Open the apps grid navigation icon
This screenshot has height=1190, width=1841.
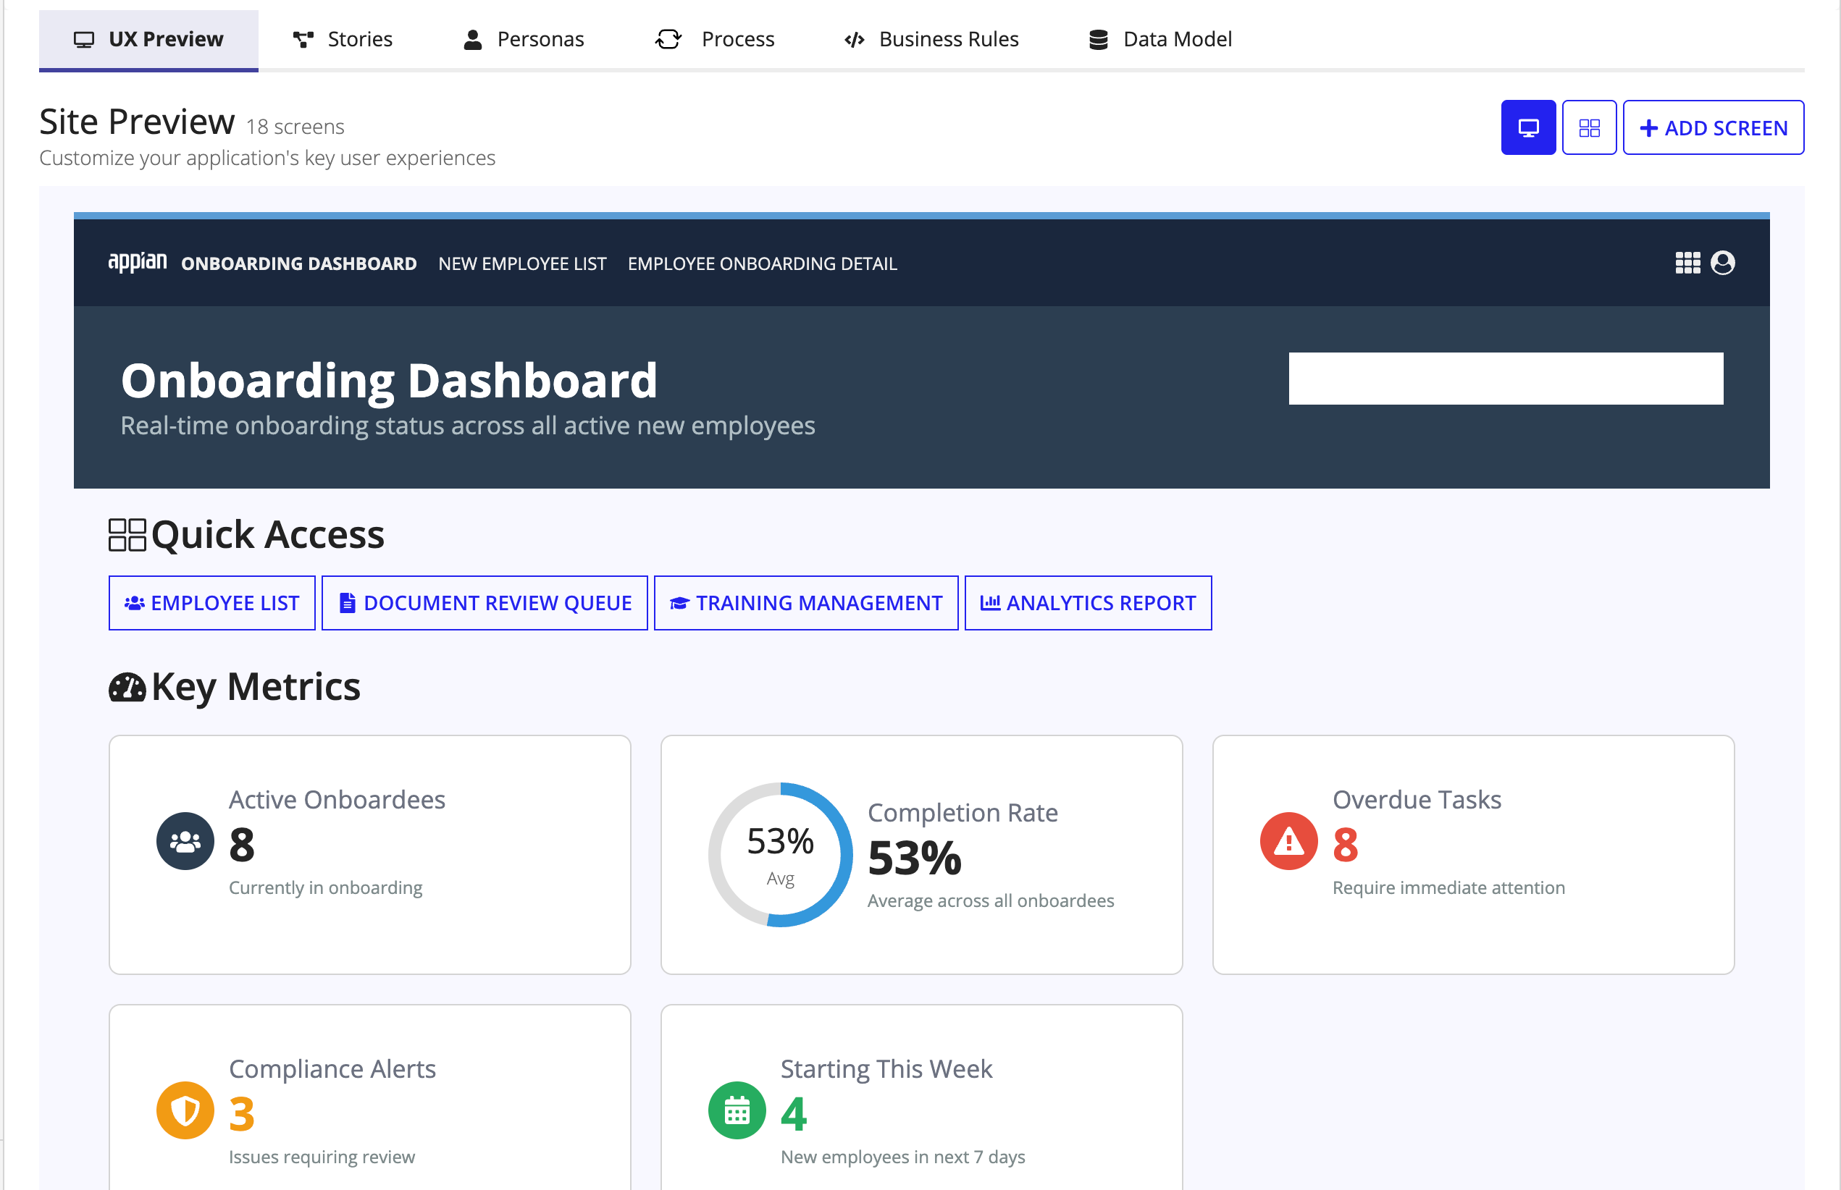coord(1687,263)
